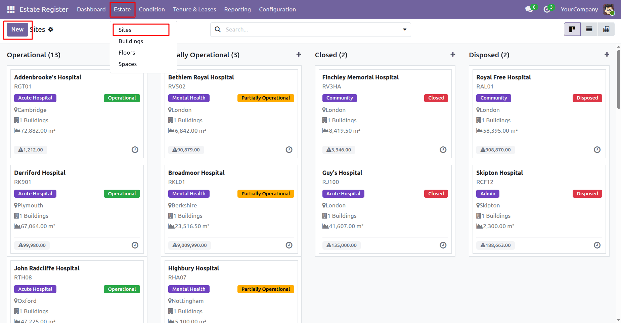
Task: Click Disposed (2) column header
Action: coord(489,55)
